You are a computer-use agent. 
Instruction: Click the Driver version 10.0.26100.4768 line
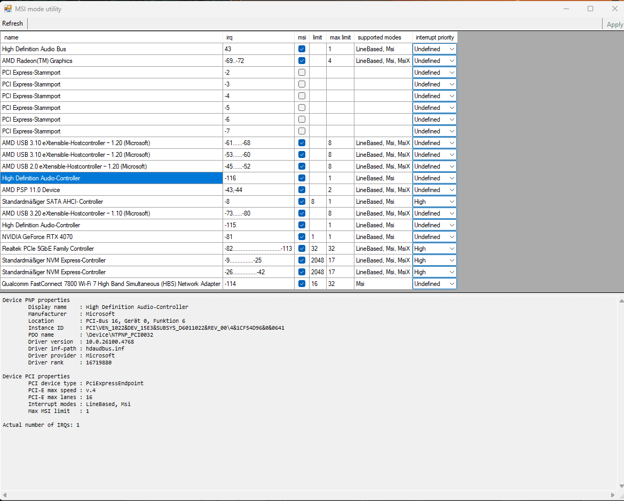click(81, 342)
